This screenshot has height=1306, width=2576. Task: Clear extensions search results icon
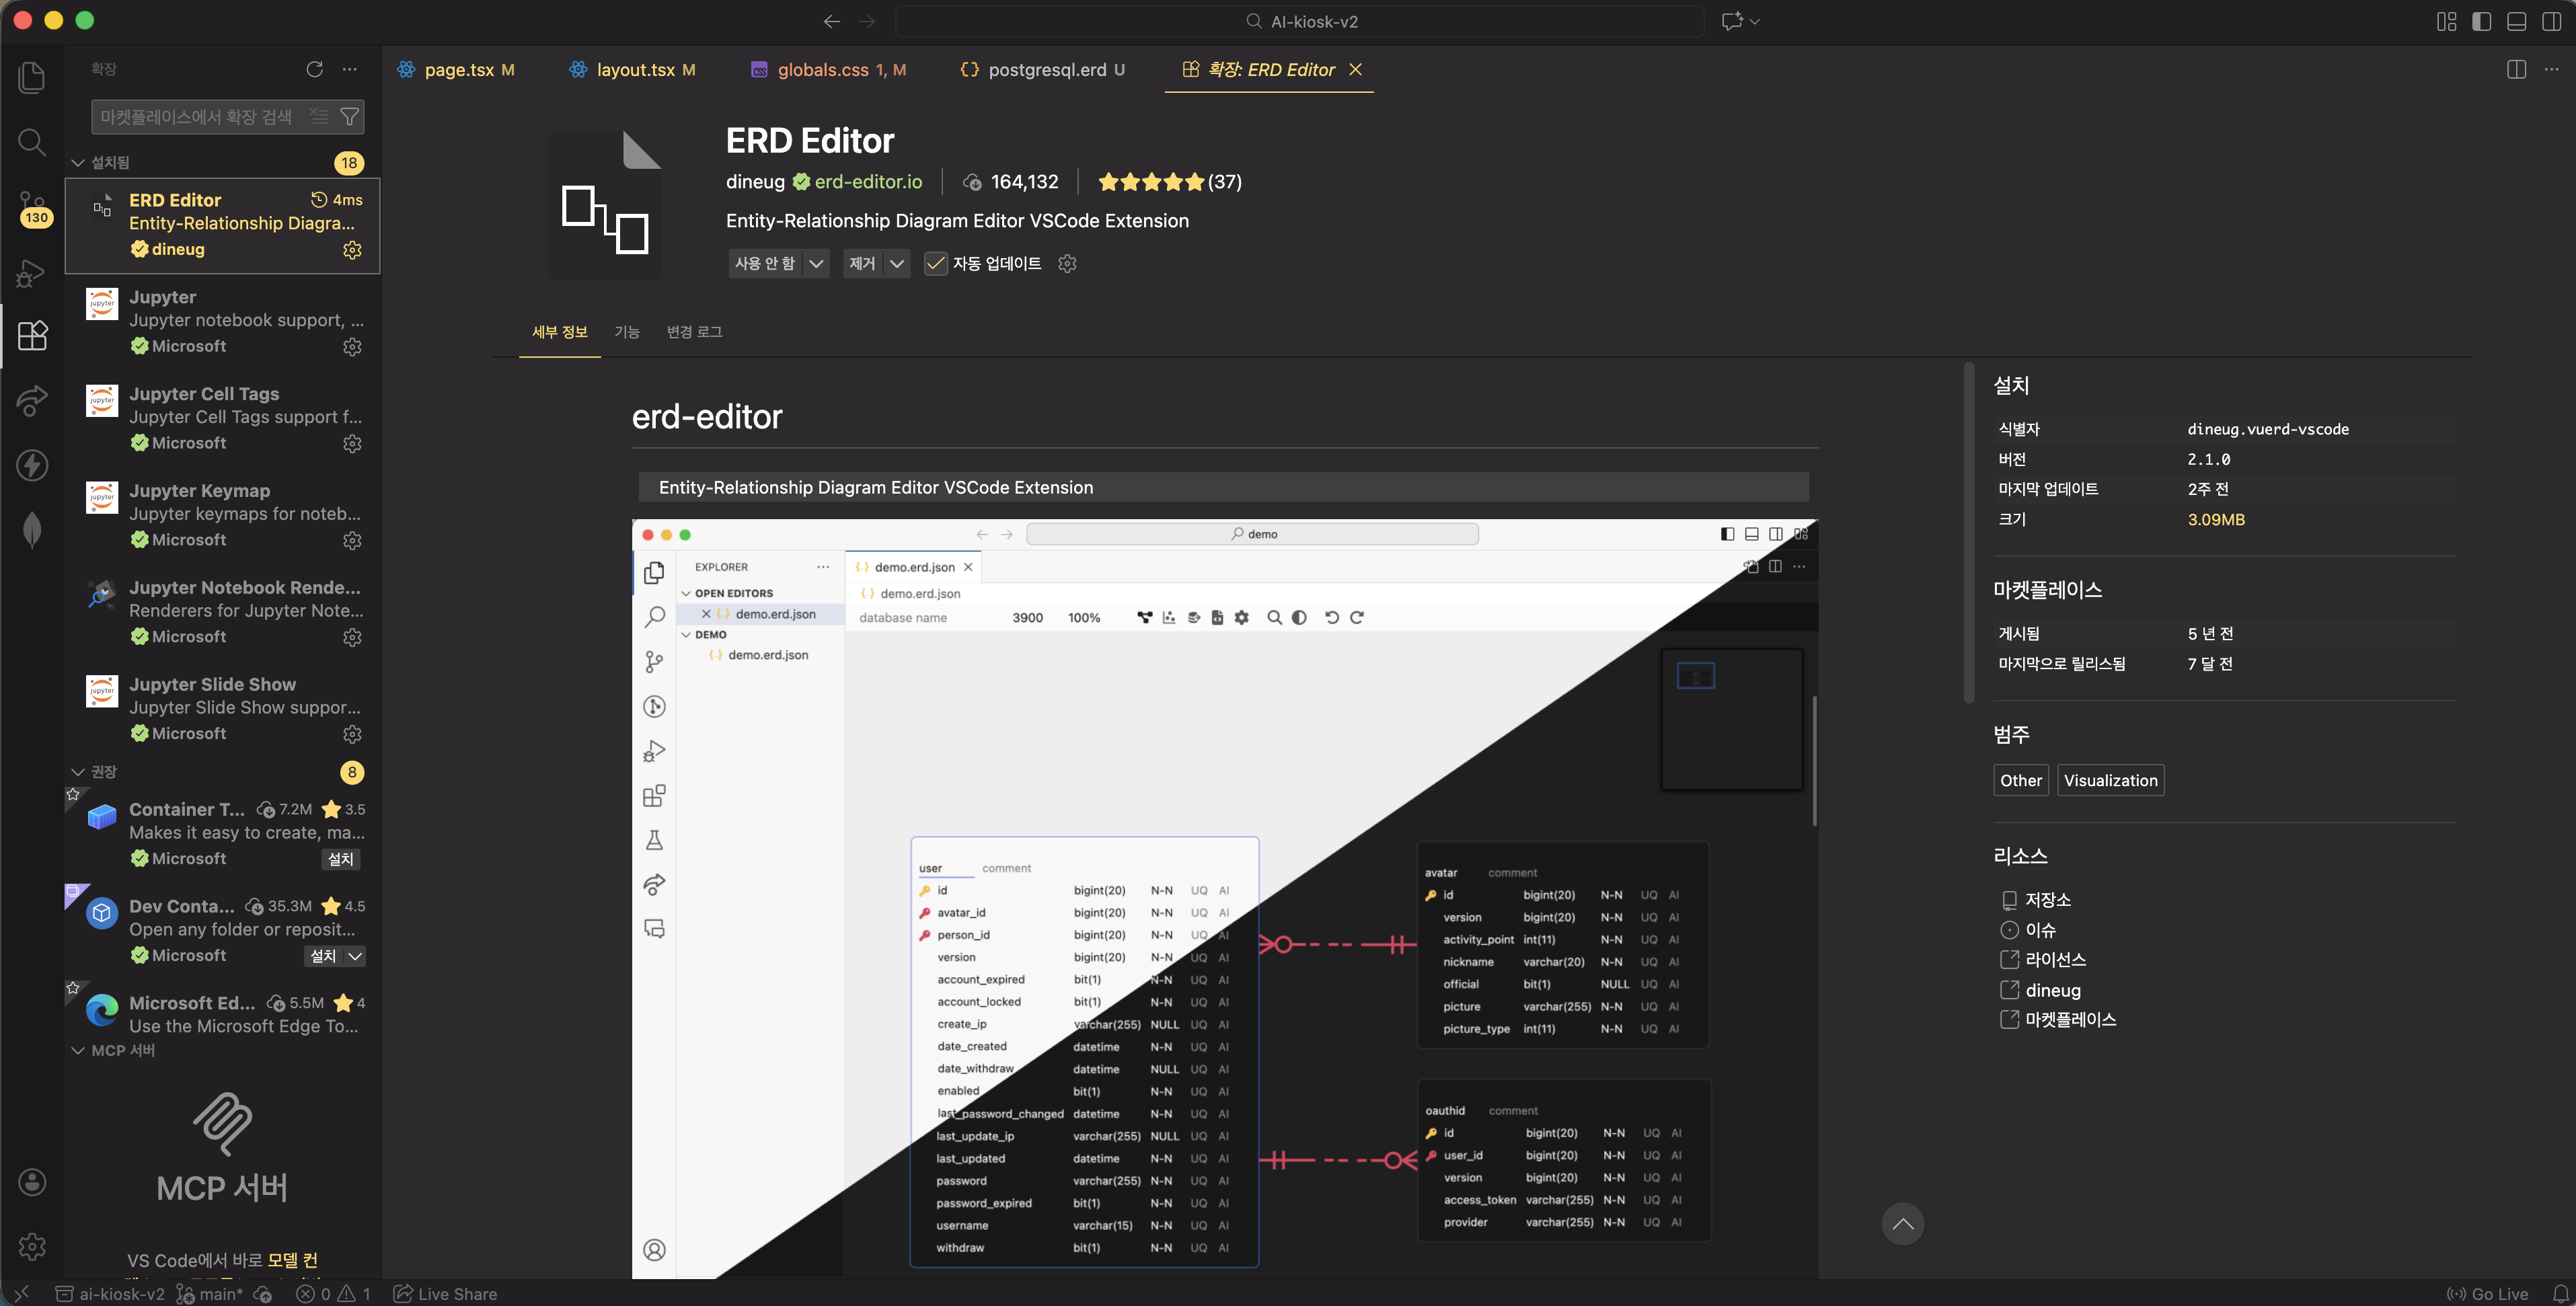pos(319,116)
